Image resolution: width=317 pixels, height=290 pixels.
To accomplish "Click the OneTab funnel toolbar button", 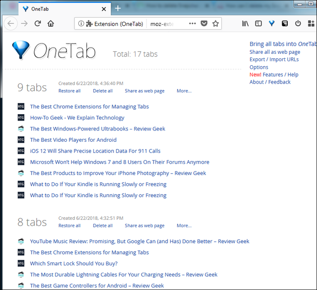I will pos(271,24).
